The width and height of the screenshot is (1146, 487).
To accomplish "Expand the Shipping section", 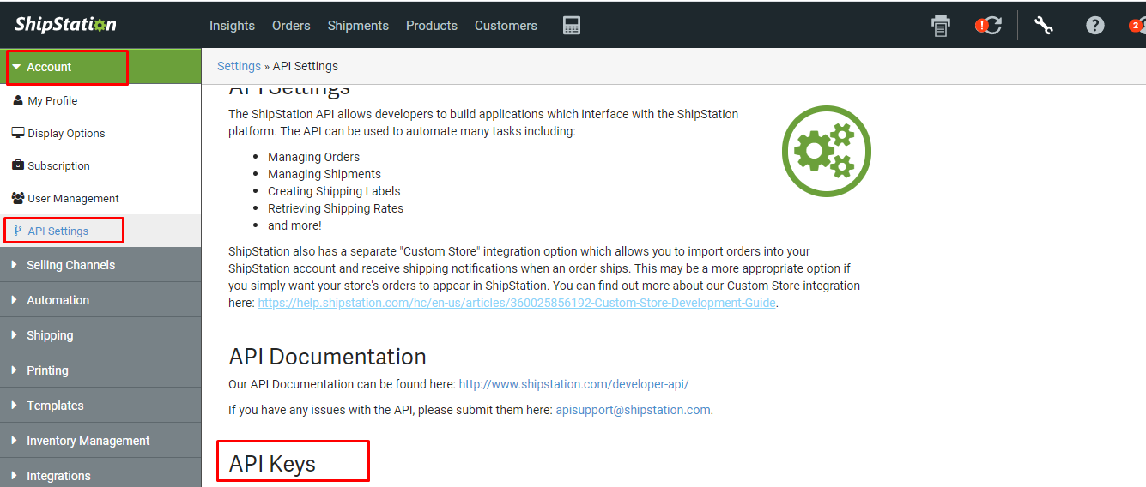I will point(100,335).
